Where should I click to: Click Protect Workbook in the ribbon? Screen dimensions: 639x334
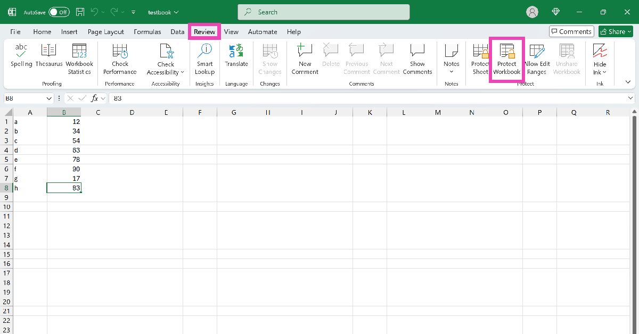(506, 60)
